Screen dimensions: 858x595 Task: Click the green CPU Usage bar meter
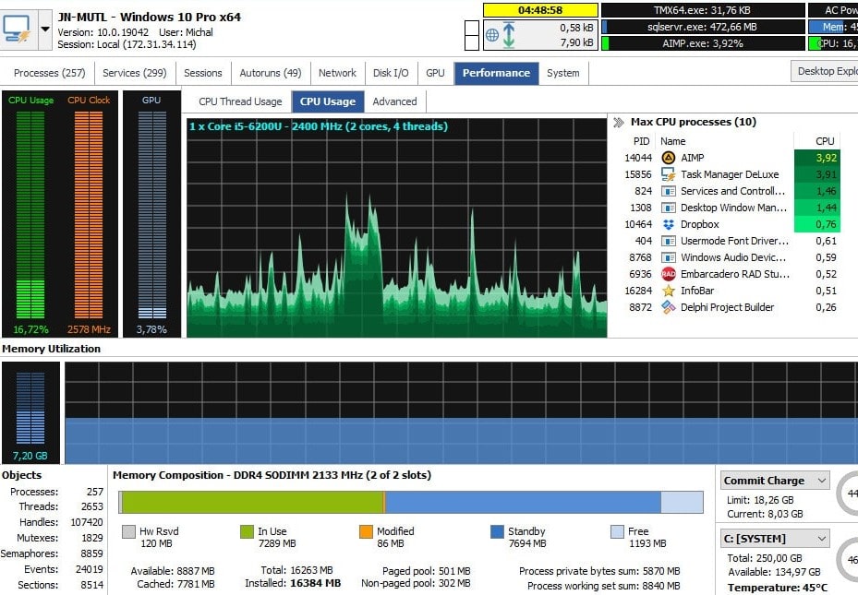(x=30, y=215)
